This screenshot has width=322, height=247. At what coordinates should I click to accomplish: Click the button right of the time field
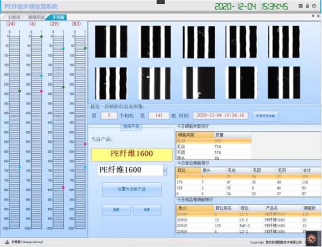265,116
